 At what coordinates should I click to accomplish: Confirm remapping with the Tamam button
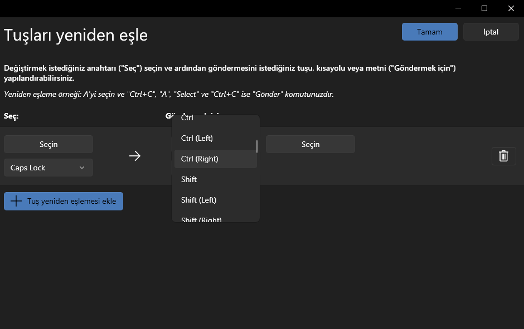(429, 32)
